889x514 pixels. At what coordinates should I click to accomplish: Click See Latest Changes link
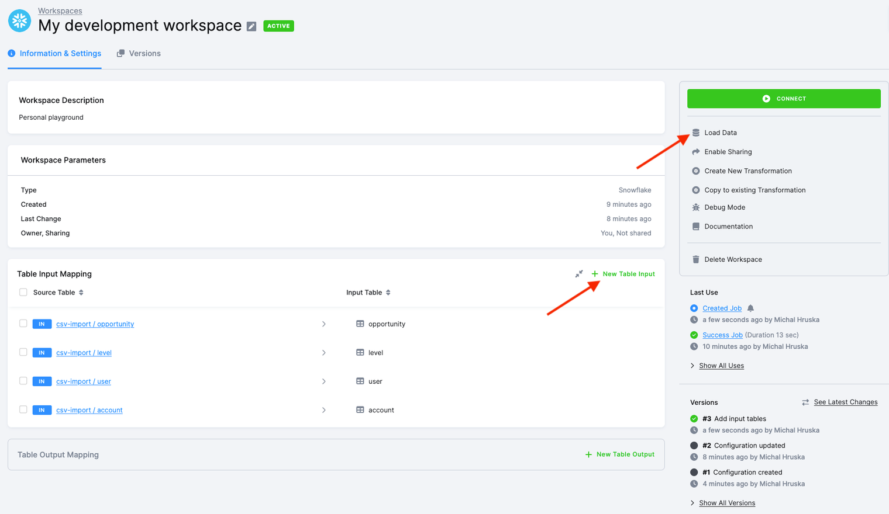coord(846,402)
